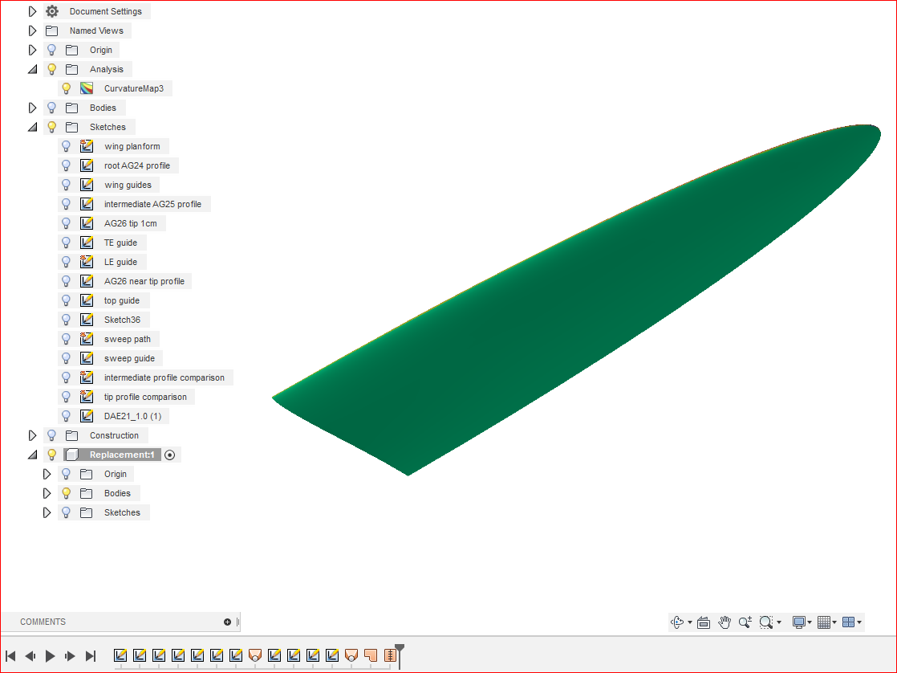897x673 pixels.
Task: Click the wing planform sketch icon
Action: [x=87, y=146]
